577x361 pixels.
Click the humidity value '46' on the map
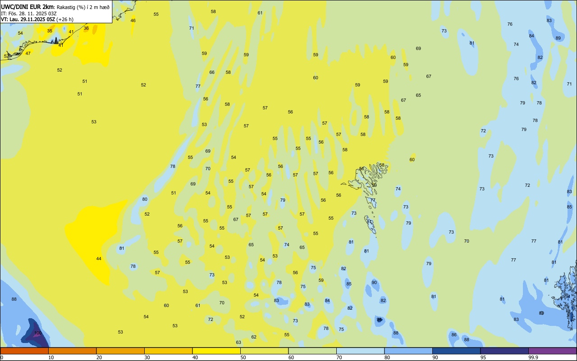(x=133, y=20)
